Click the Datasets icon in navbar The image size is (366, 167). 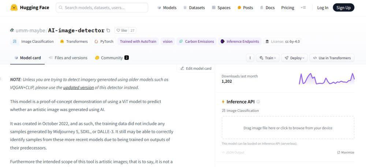pos(185,8)
